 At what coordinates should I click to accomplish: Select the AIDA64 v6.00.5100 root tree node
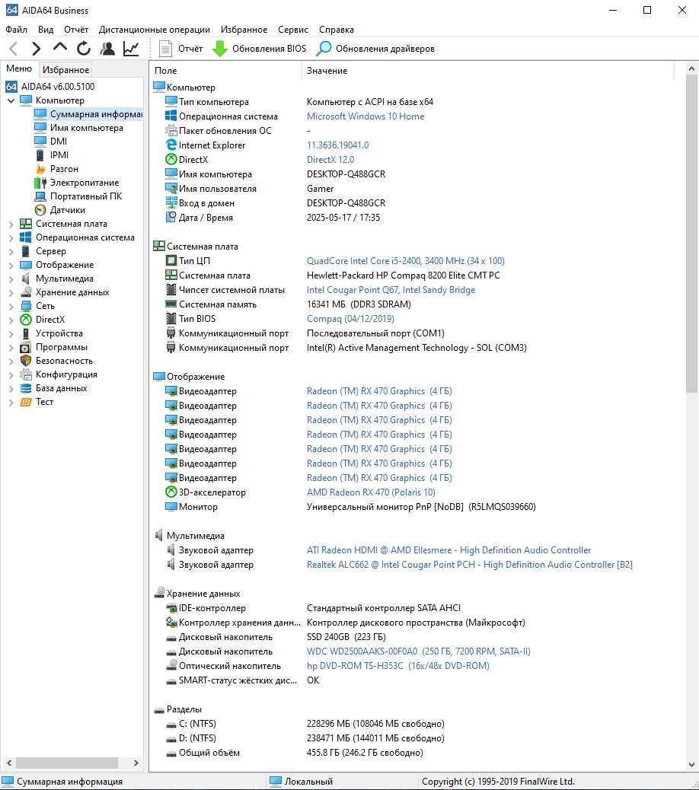coord(50,87)
